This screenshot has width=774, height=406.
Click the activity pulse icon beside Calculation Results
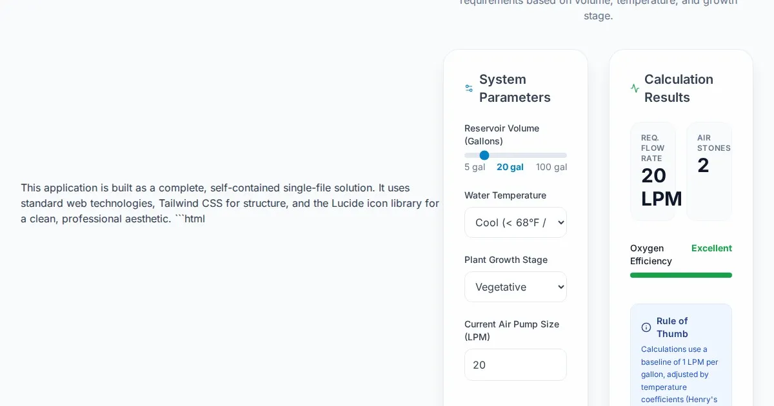[x=635, y=88]
